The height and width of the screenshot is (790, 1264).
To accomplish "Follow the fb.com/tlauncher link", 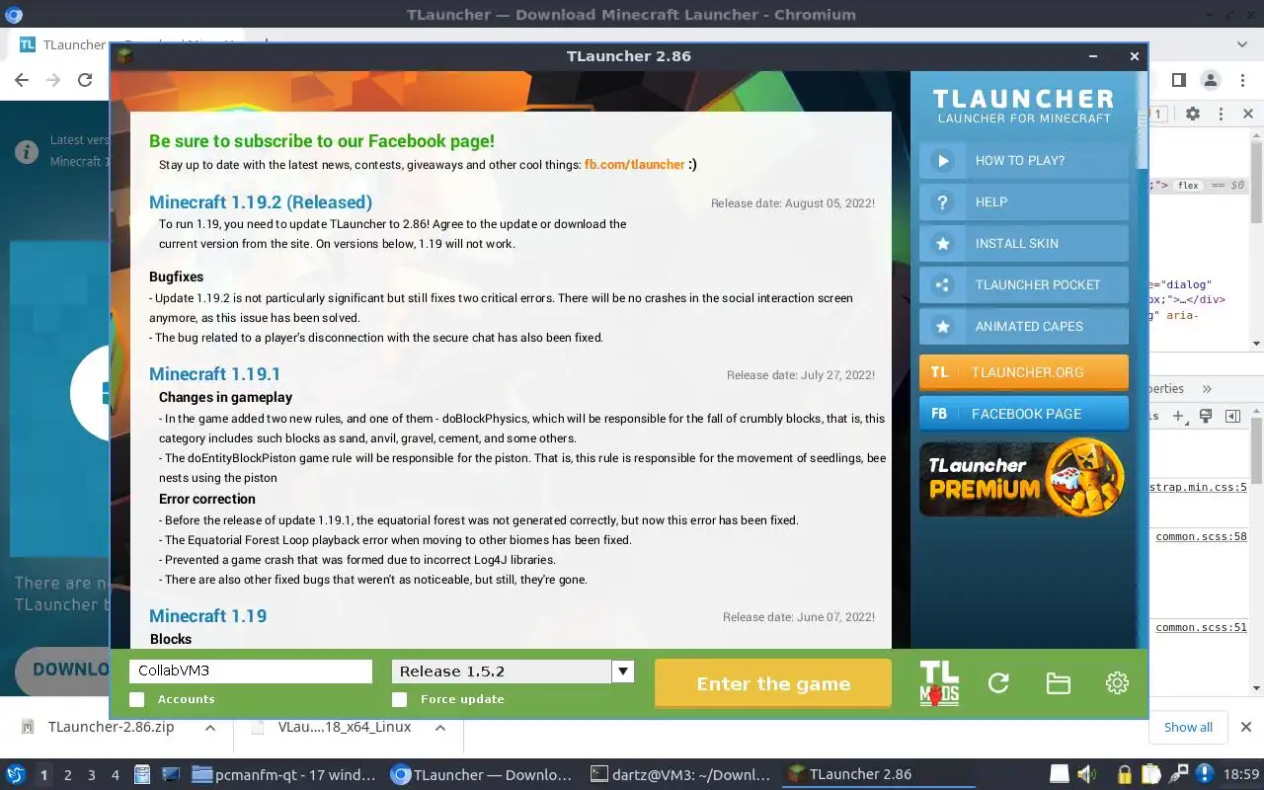I will [x=634, y=165].
